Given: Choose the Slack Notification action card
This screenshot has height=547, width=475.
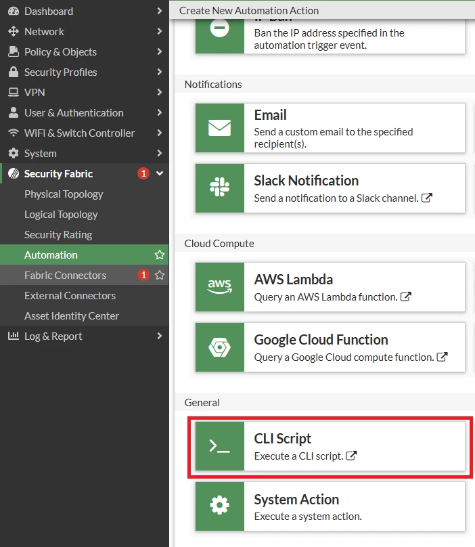Looking at the screenshot, I should 330,188.
